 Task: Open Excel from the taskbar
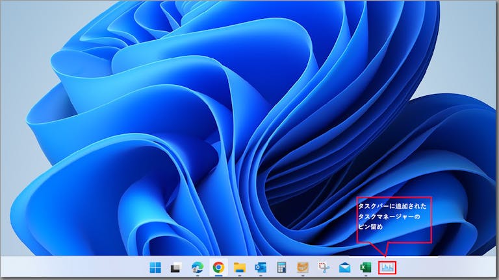tap(366, 268)
